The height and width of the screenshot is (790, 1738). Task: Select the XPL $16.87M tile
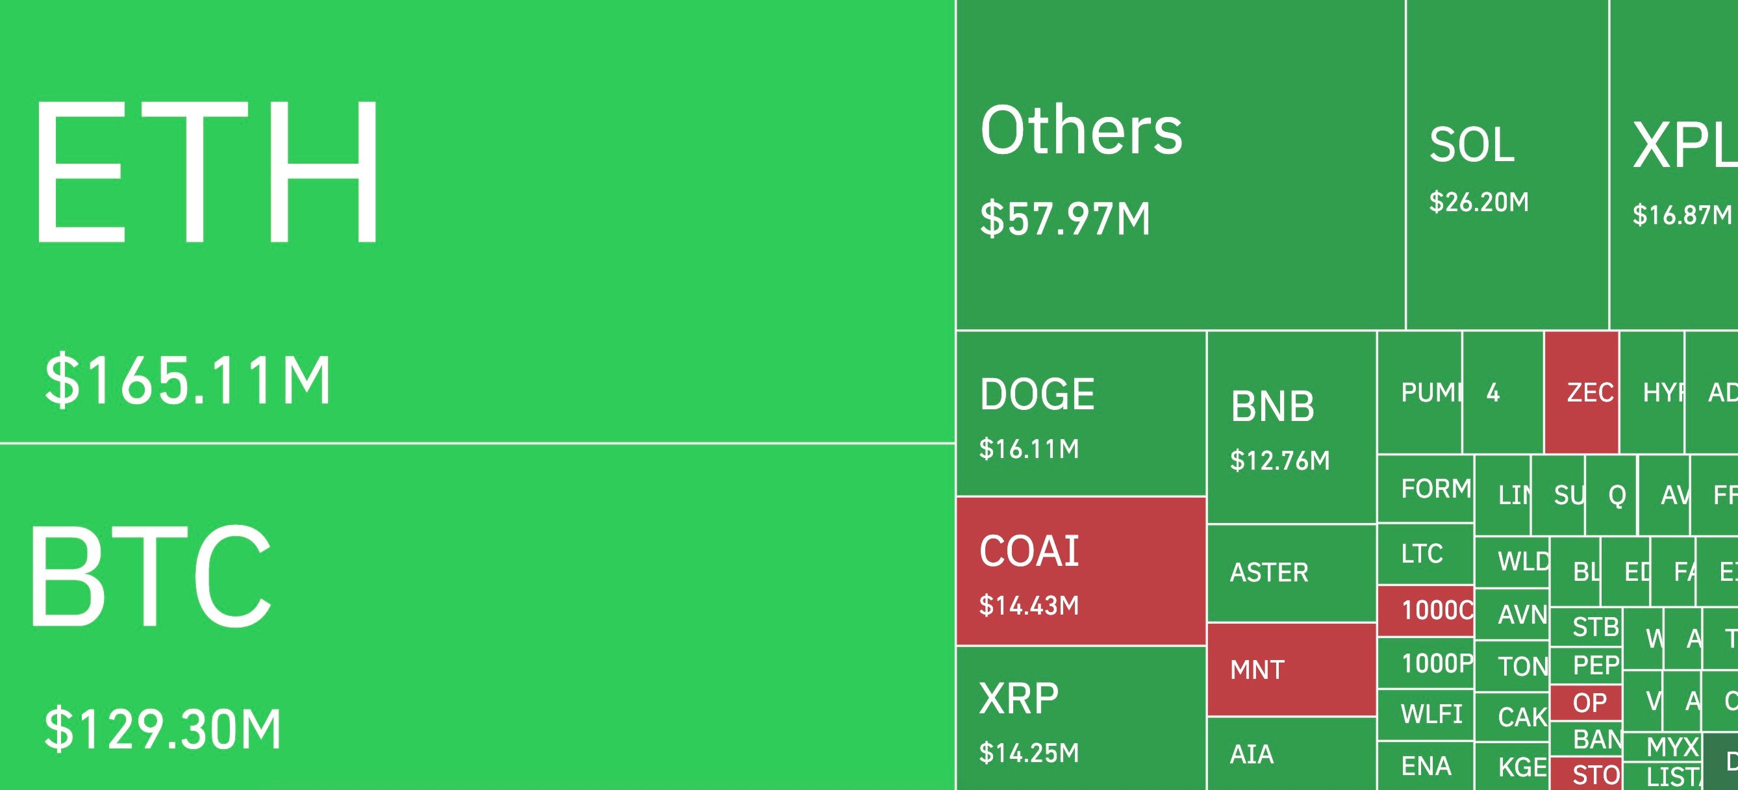point(1673,165)
